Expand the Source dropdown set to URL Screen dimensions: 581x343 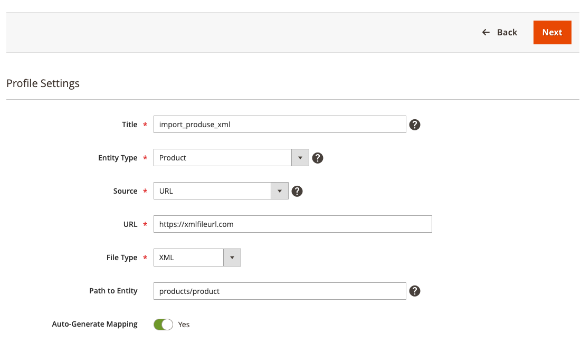221,191
